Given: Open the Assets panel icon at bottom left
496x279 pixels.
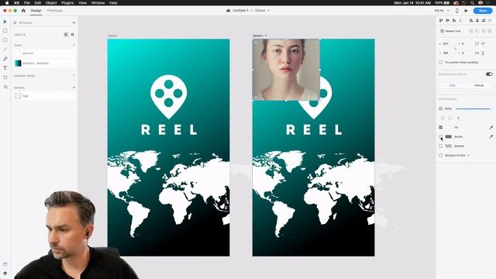Looking at the screenshot, I should pos(5,264).
